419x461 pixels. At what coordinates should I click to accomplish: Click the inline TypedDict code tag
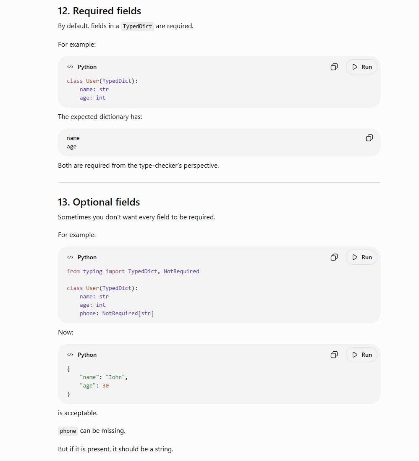(137, 26)
